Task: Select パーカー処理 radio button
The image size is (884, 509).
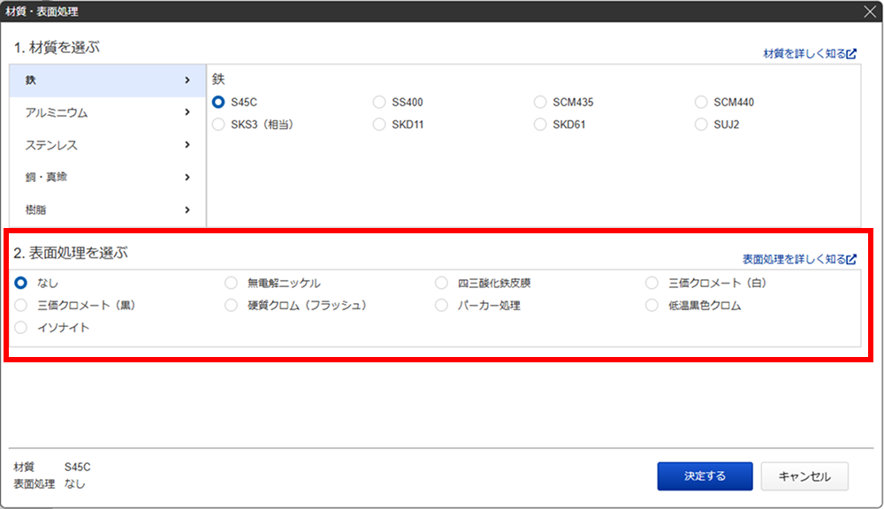Action: point(441,305)
